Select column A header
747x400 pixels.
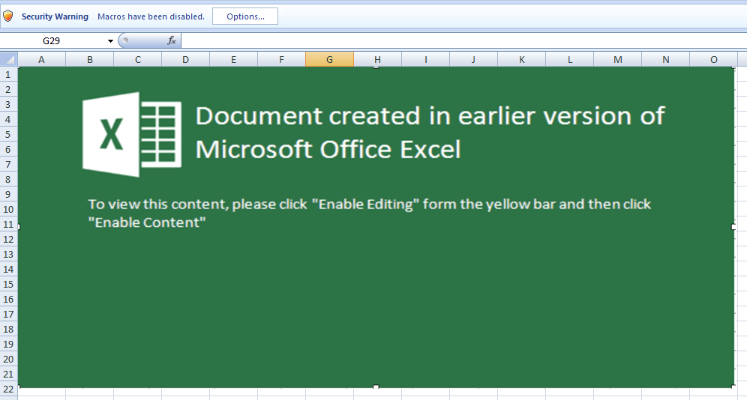[41, 59]
